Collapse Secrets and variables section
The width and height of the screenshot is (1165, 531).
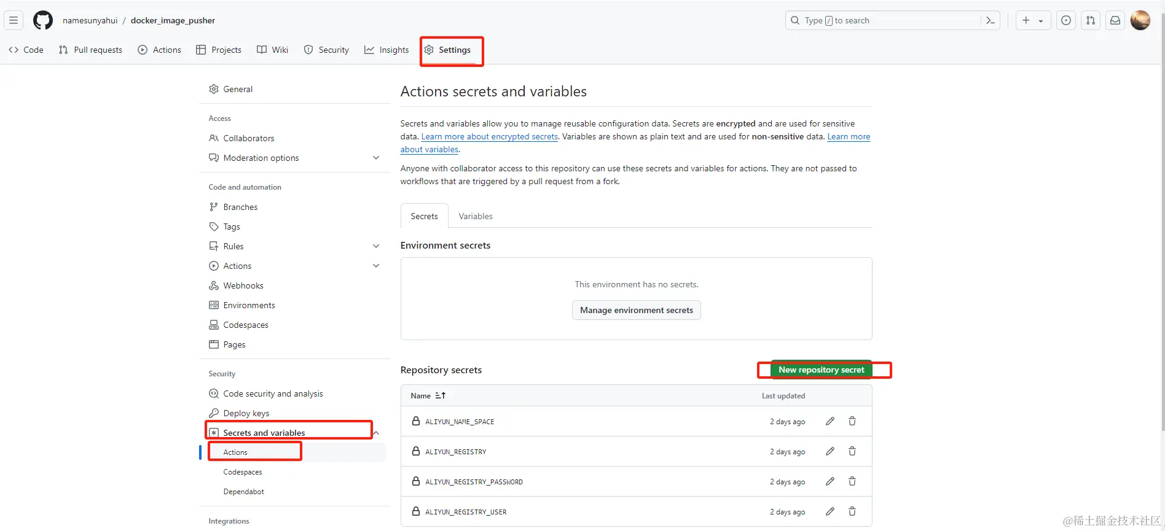point(377,433)
